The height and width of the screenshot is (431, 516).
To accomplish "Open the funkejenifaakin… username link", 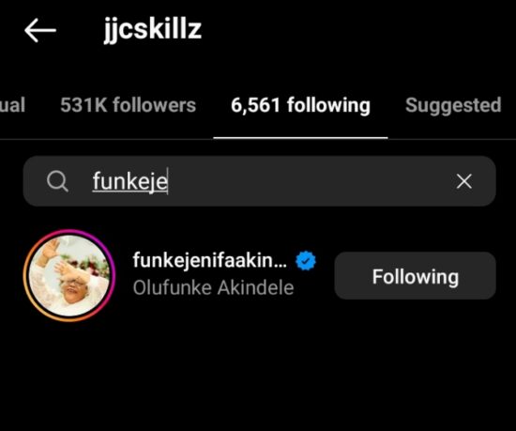I will tap(209, 260).
